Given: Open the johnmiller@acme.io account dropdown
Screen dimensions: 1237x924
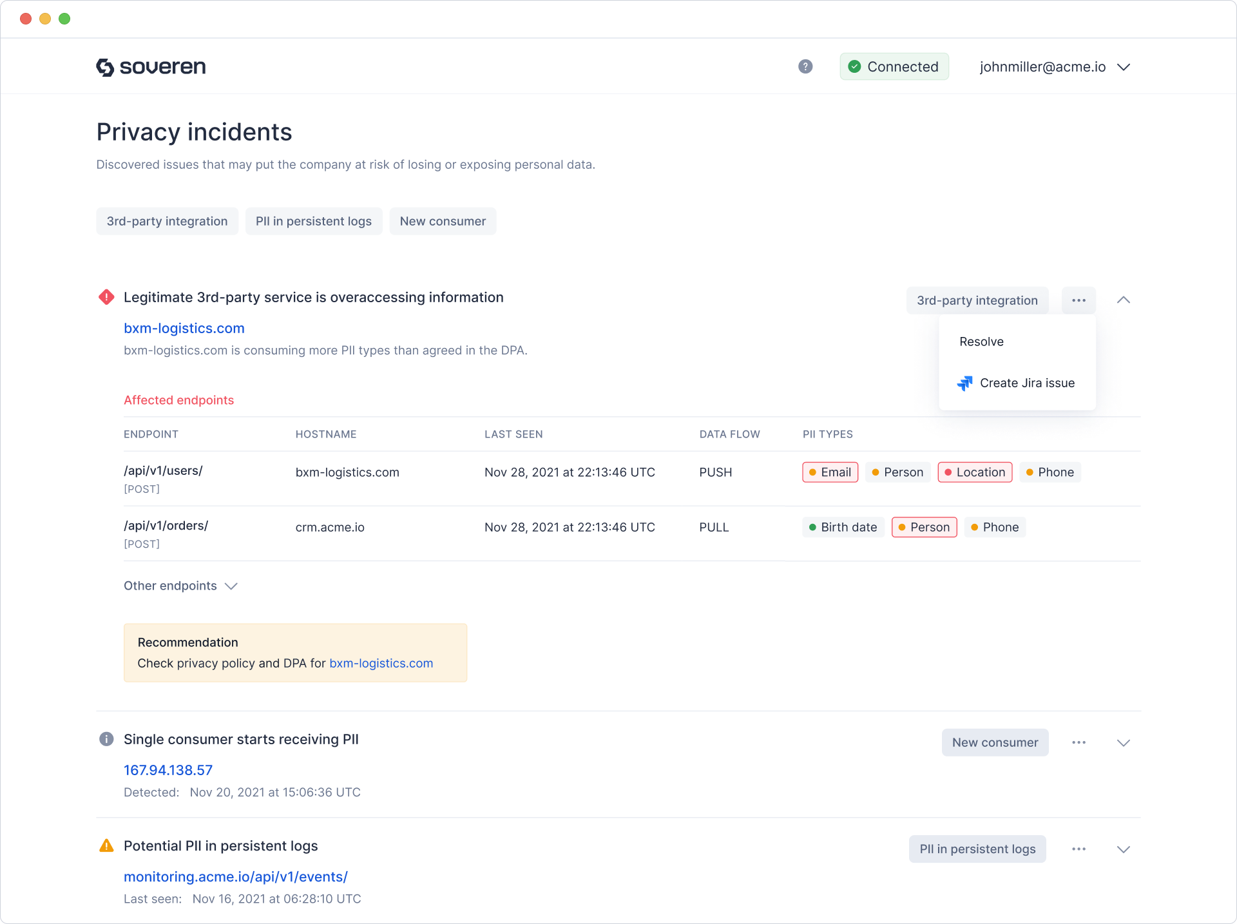Looking at the screenshot, I should pyautogui.click(x=1055, y=66).
